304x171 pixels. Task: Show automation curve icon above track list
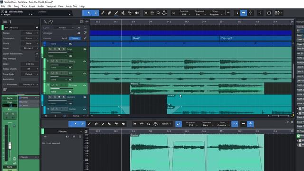[x=51, y=22]
